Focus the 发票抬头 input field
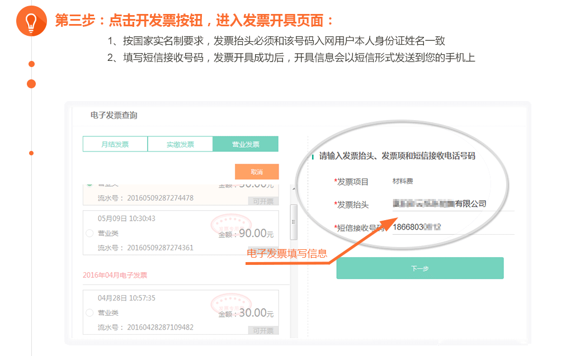The height and width of the screenshot is (356, 561). [453, 204]
